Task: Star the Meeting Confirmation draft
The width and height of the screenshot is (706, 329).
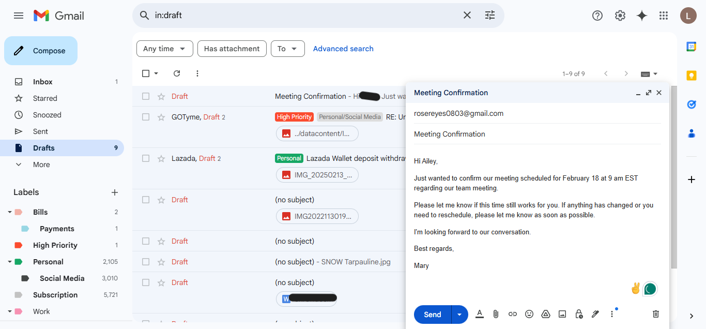Action: pyautogui.click(x=161, y=96)
